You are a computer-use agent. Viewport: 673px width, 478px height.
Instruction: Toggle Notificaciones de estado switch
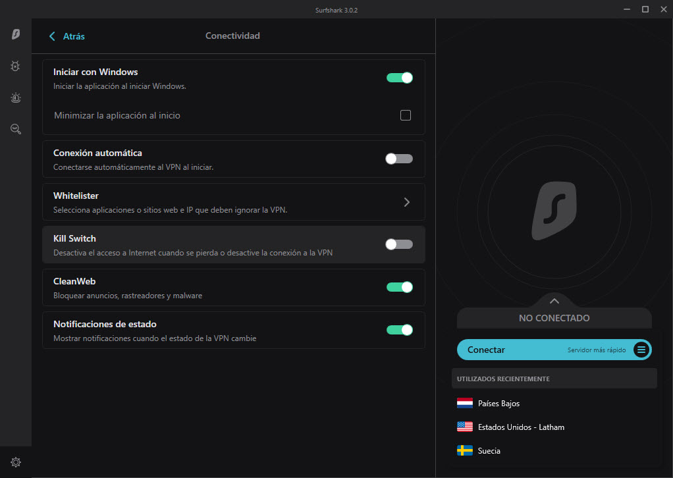(x=400, y=330)
